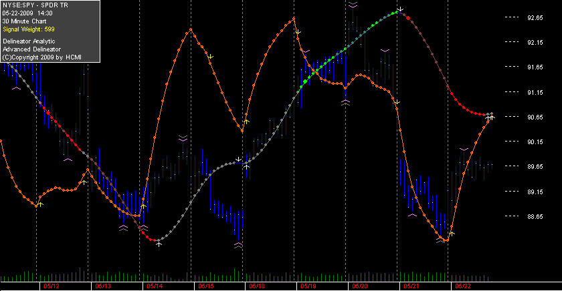562x291 pixels.
Task: Click the 05/19 date label
Action: pyautogui.click(x=308, y=286)
